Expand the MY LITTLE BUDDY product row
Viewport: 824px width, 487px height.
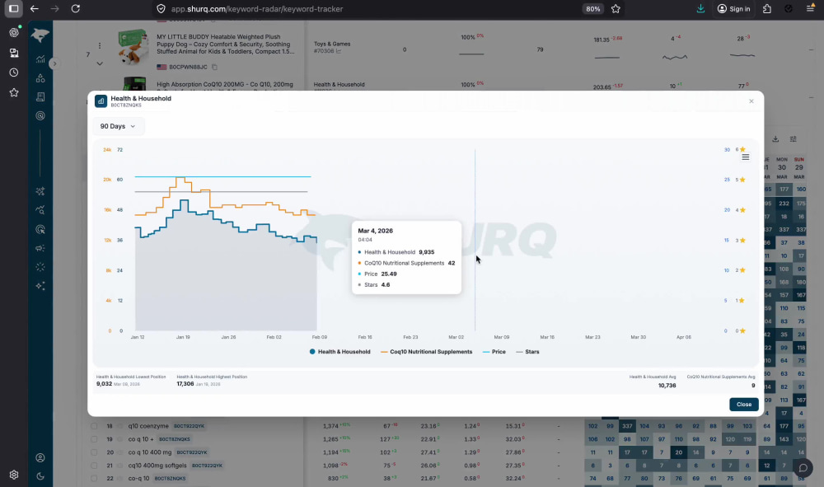click(x=100, y=63)
